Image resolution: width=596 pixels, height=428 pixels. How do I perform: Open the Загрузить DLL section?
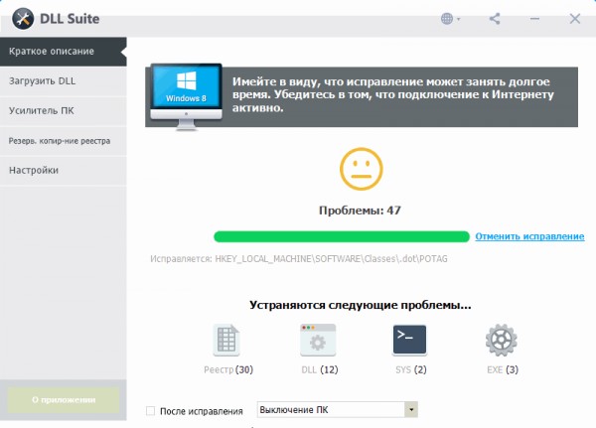[64, 81]
